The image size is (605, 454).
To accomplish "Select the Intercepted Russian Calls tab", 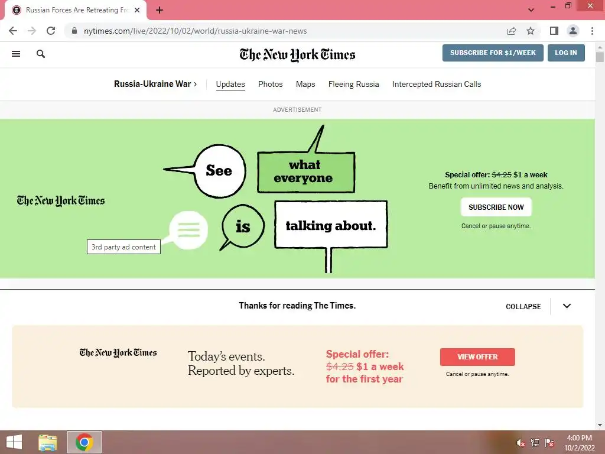I will tap(437, 84).
